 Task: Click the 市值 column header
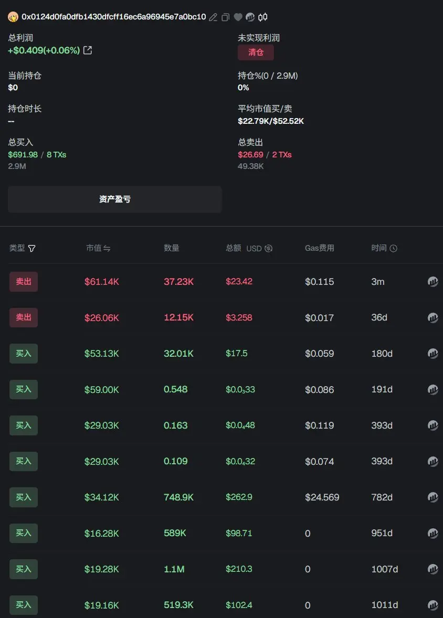pyautogui.click(x=94, y=248)
